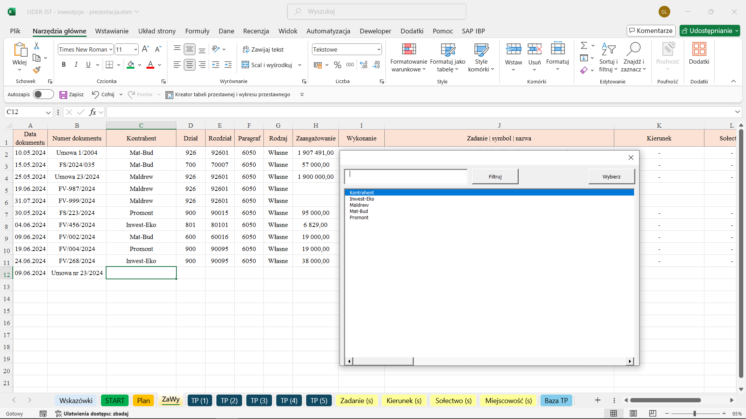The image size is (746, 419).
Task: Open Formatowanie warunkowe
Action: pyautogui.click(x=408, y=57)
